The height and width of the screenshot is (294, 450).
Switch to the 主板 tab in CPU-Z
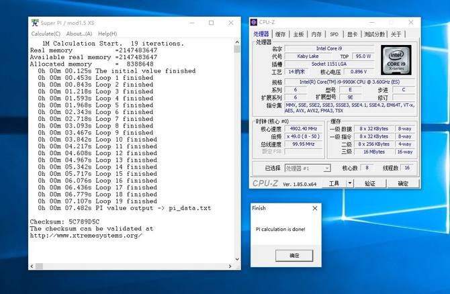(x=298, y=34)
